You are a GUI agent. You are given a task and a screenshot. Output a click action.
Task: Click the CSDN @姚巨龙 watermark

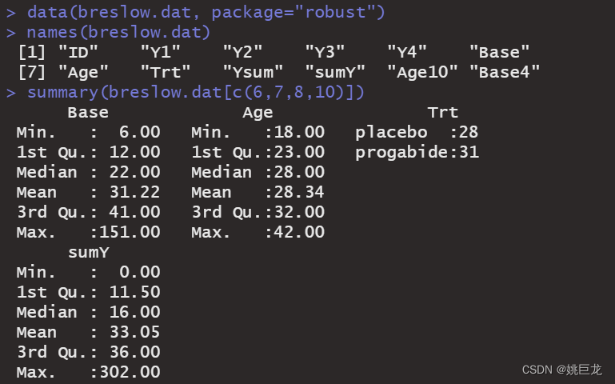[561, 370]
